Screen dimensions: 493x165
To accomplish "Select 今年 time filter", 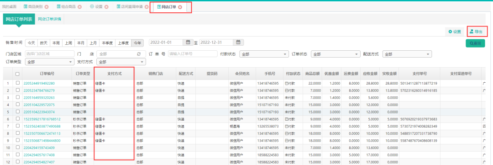I will pyautogui.click(x=137, y=43).
